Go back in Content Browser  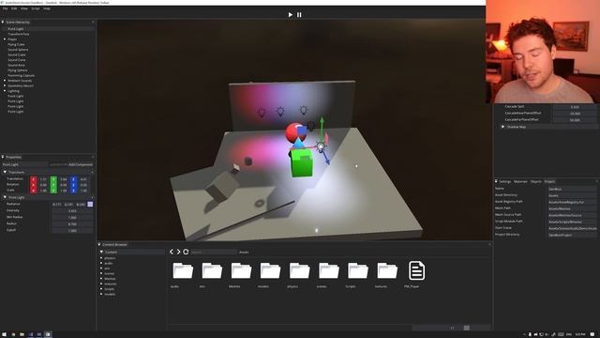pos(172,252)
